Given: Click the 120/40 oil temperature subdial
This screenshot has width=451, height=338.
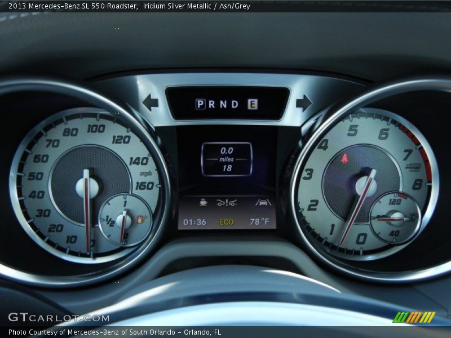Looking at the screenshot, I should tap(396, 217).
